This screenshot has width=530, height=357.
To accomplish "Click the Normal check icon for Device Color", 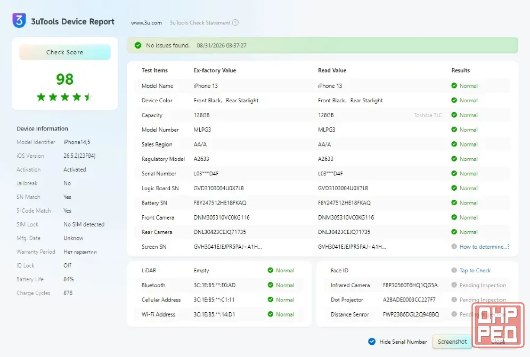I will pos(454,100).
